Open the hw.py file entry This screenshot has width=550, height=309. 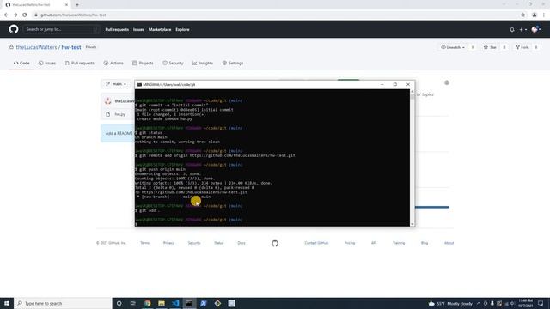[120, 114]
